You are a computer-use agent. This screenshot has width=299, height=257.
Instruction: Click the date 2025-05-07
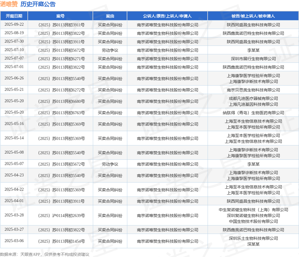[14, 164]
